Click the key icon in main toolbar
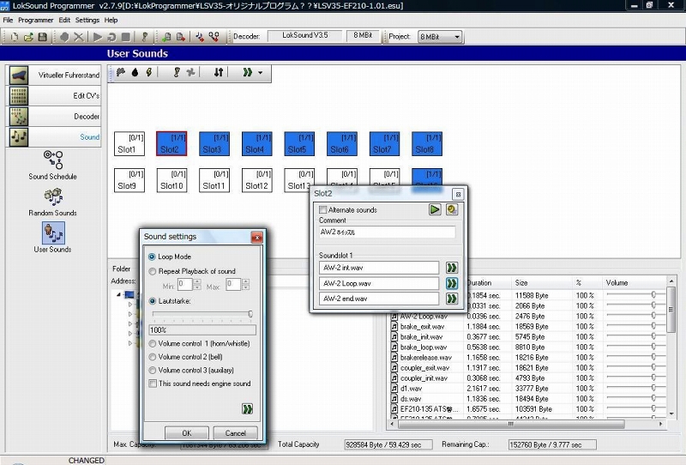Screen dimensions: 686x465 144,37
